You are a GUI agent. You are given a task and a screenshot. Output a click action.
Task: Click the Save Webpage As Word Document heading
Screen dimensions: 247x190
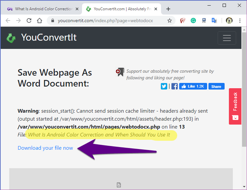[x=55, y=78]
